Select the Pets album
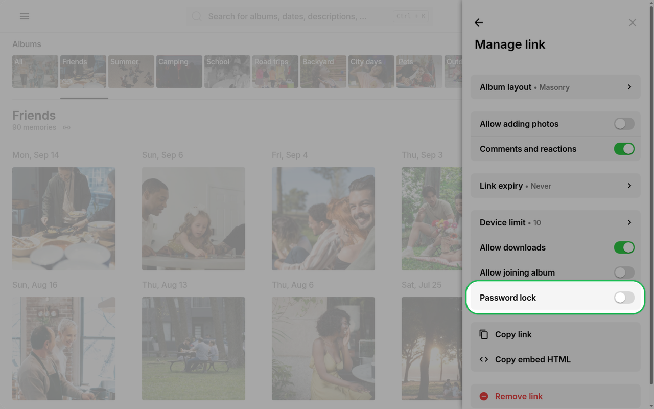The image size is (654, 409). click(x=419, y=72)
